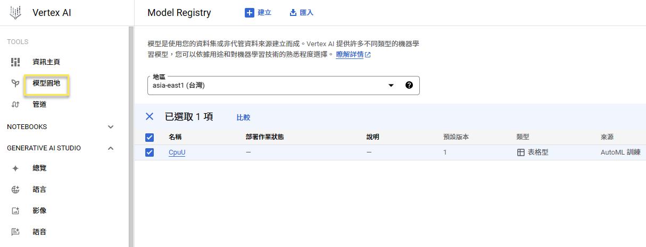Click the 總覽 sparkle icon
This screenshot has height=247, width=646.
(x=15, y=168)
